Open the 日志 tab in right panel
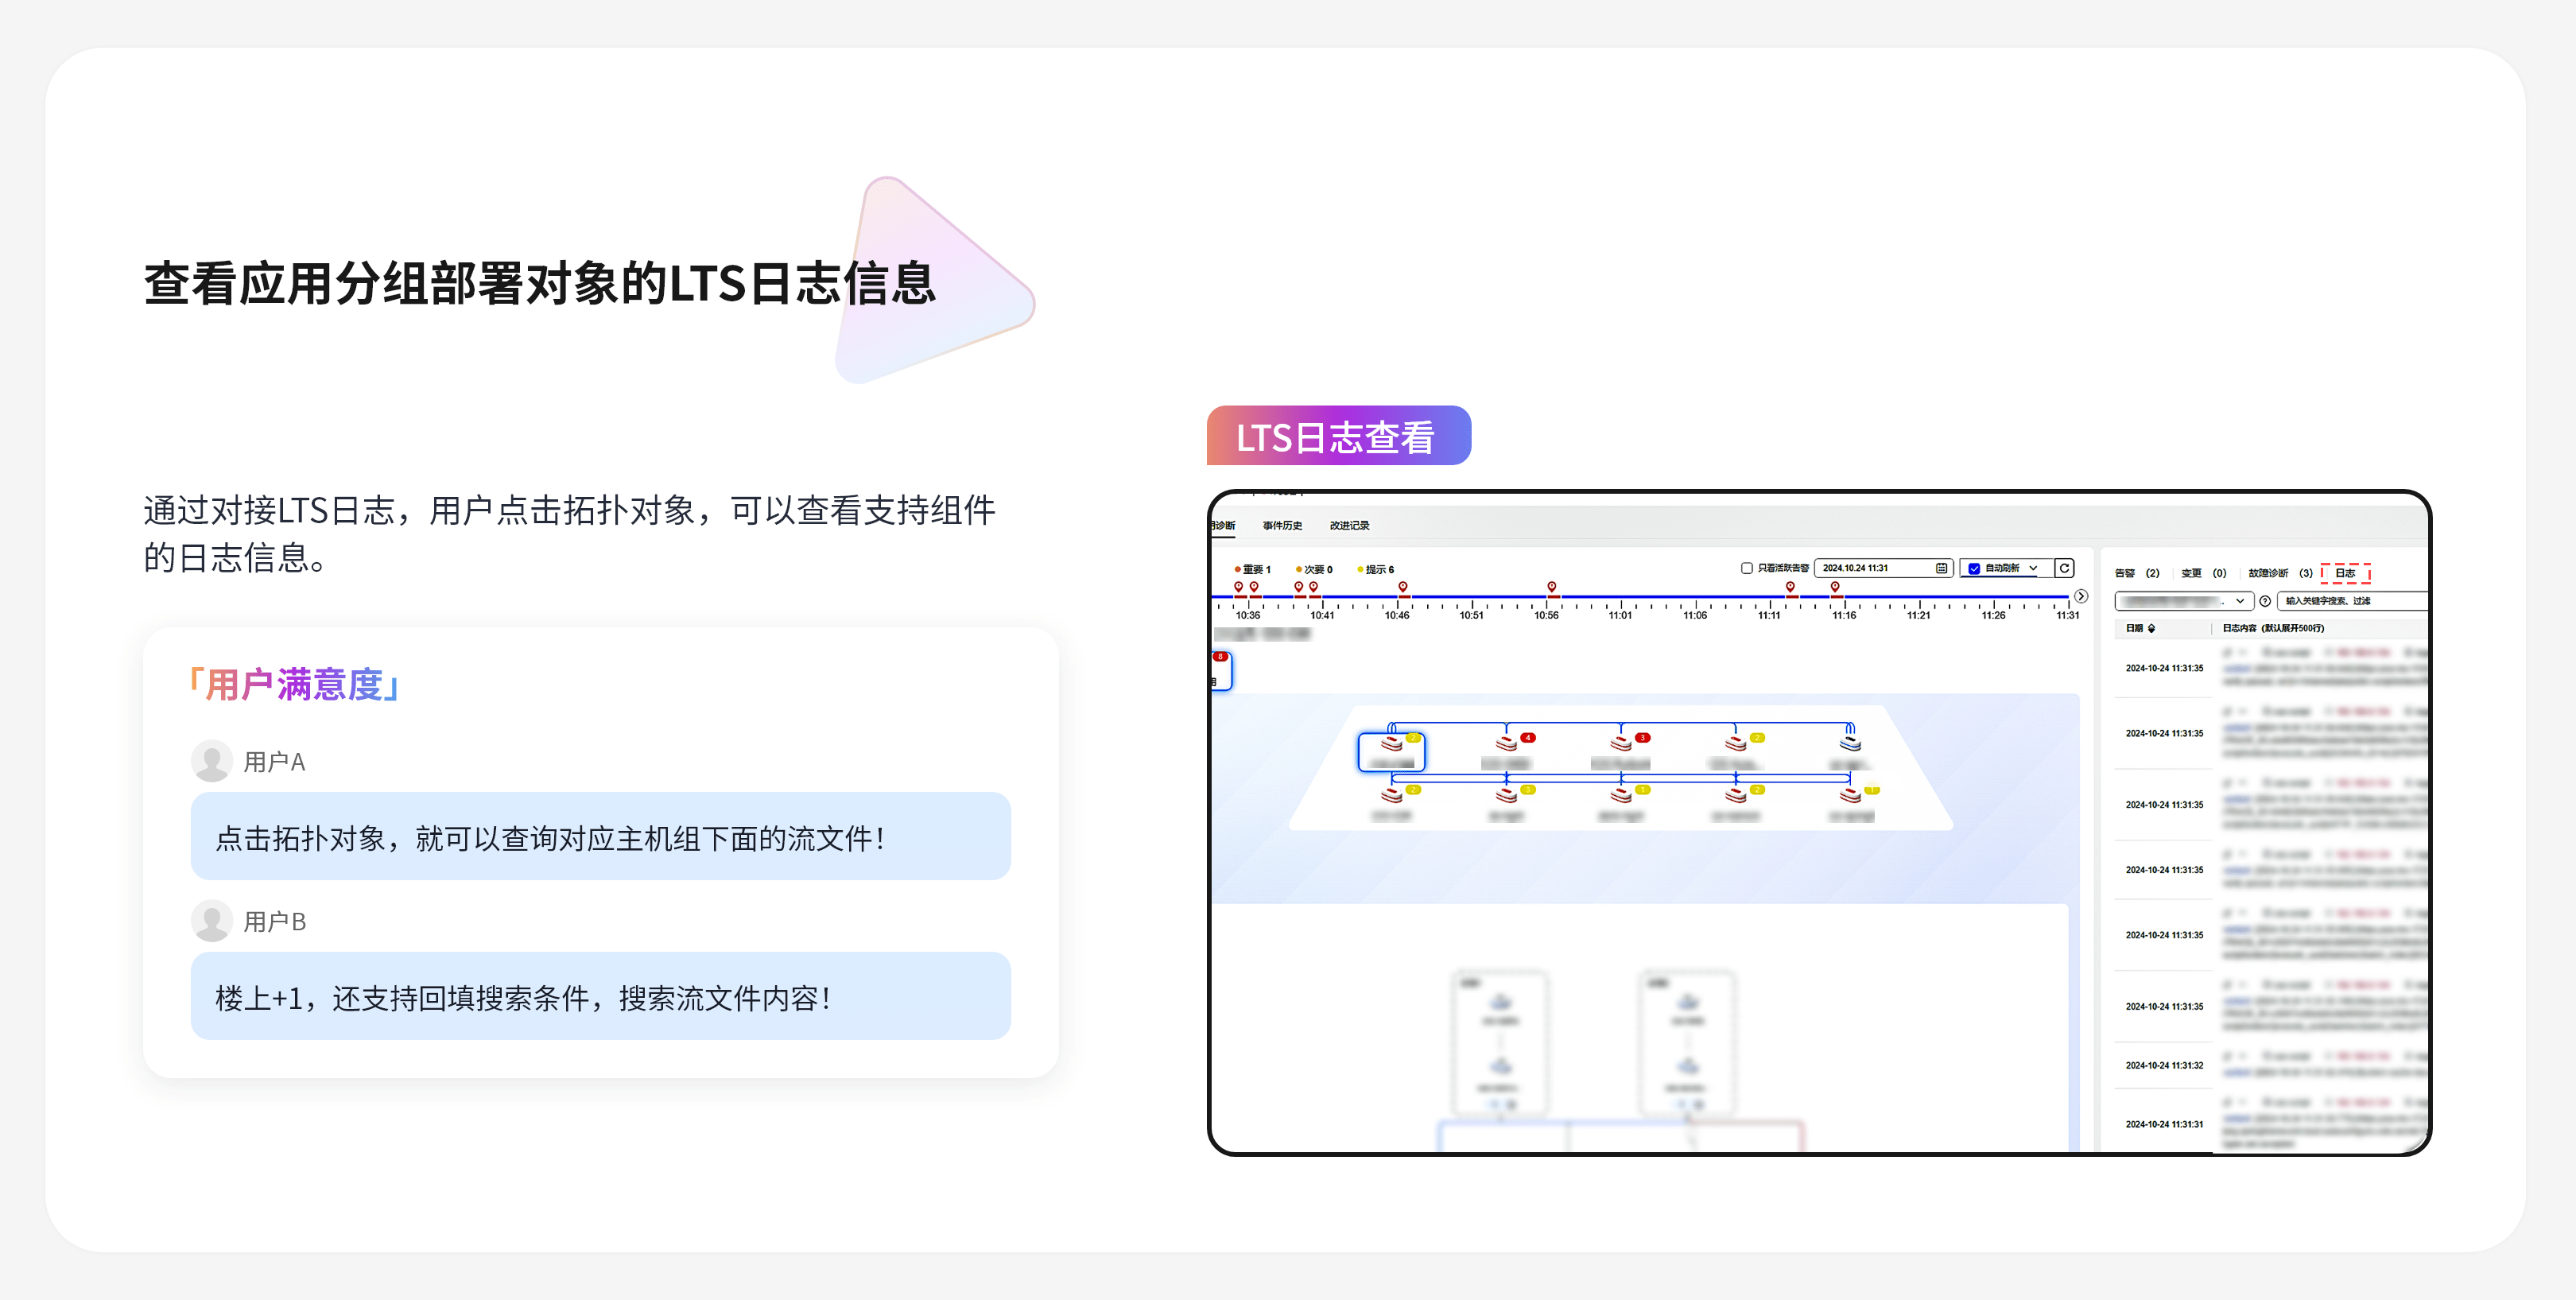This screenshot has height=1300, width=2576. (x=2345, y=573)
